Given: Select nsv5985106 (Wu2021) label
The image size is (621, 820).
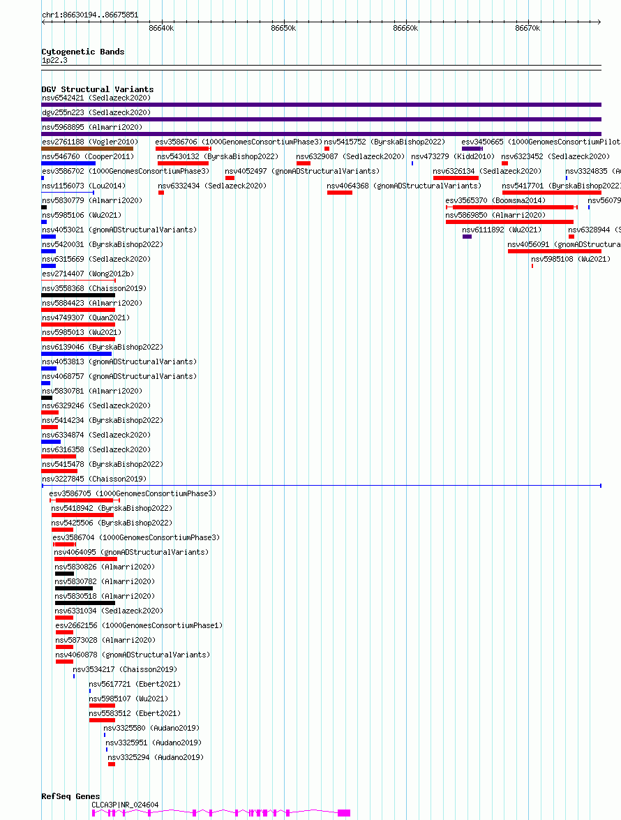Looking at the screenshot, I should tap(82, 215).
